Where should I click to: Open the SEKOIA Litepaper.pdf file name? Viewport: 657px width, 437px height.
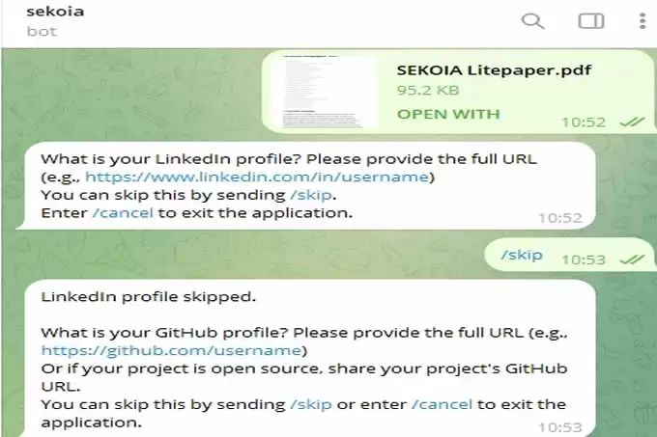(x=494, y=70)
